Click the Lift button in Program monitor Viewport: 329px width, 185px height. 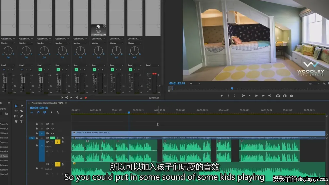[x=278, y=96]
